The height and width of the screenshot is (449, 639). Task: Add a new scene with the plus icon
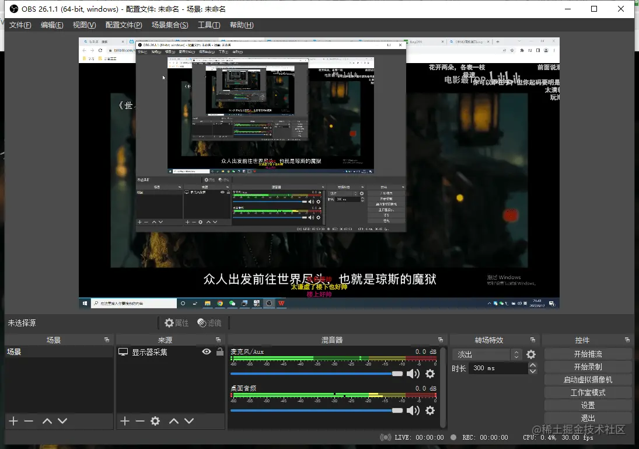tap(13, 421)
